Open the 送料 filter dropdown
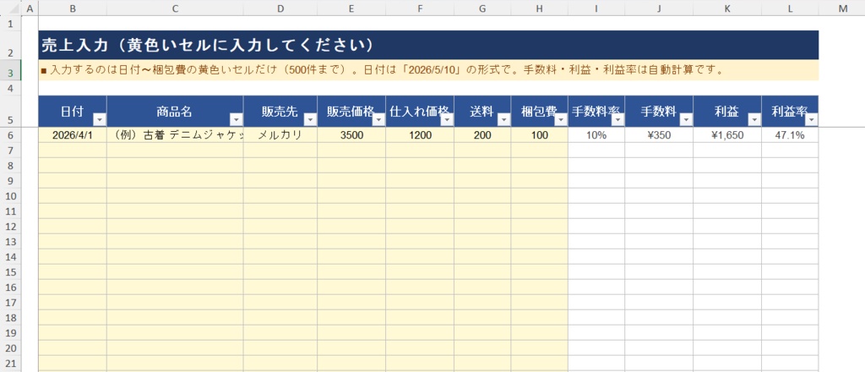 pyautogui.click(x=503, y=120)
